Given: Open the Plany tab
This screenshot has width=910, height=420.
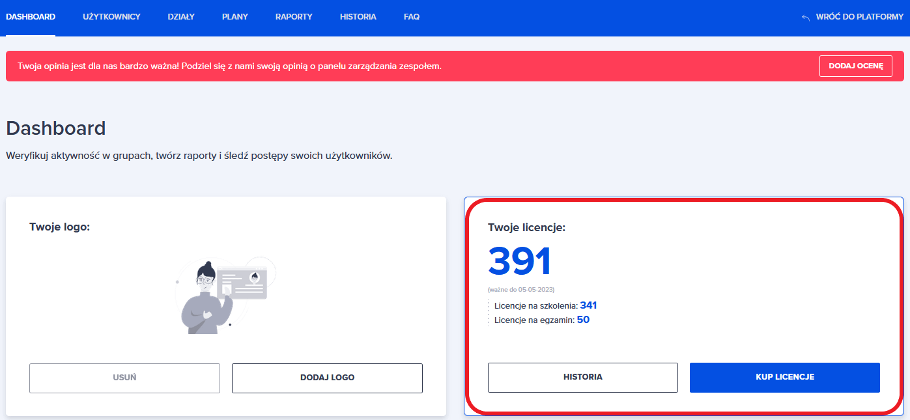Looking at the screenshot, I should 235,17.
